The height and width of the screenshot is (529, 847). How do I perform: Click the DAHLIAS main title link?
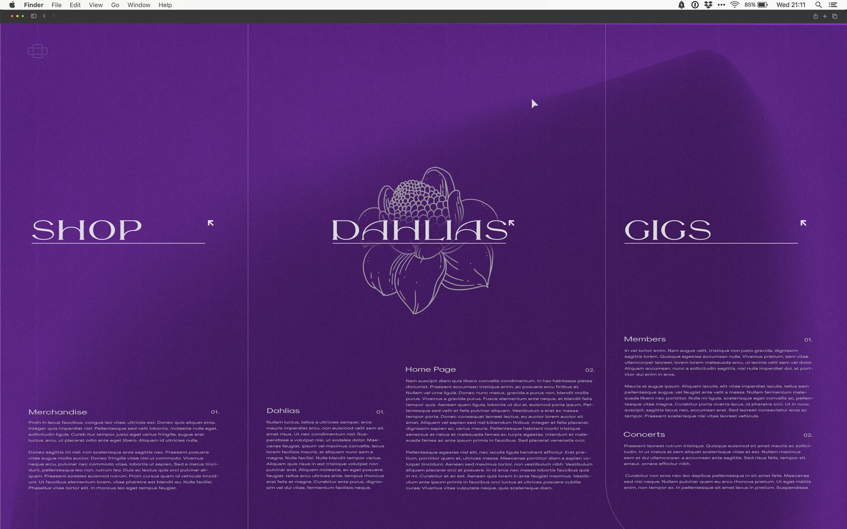point(418,230)
